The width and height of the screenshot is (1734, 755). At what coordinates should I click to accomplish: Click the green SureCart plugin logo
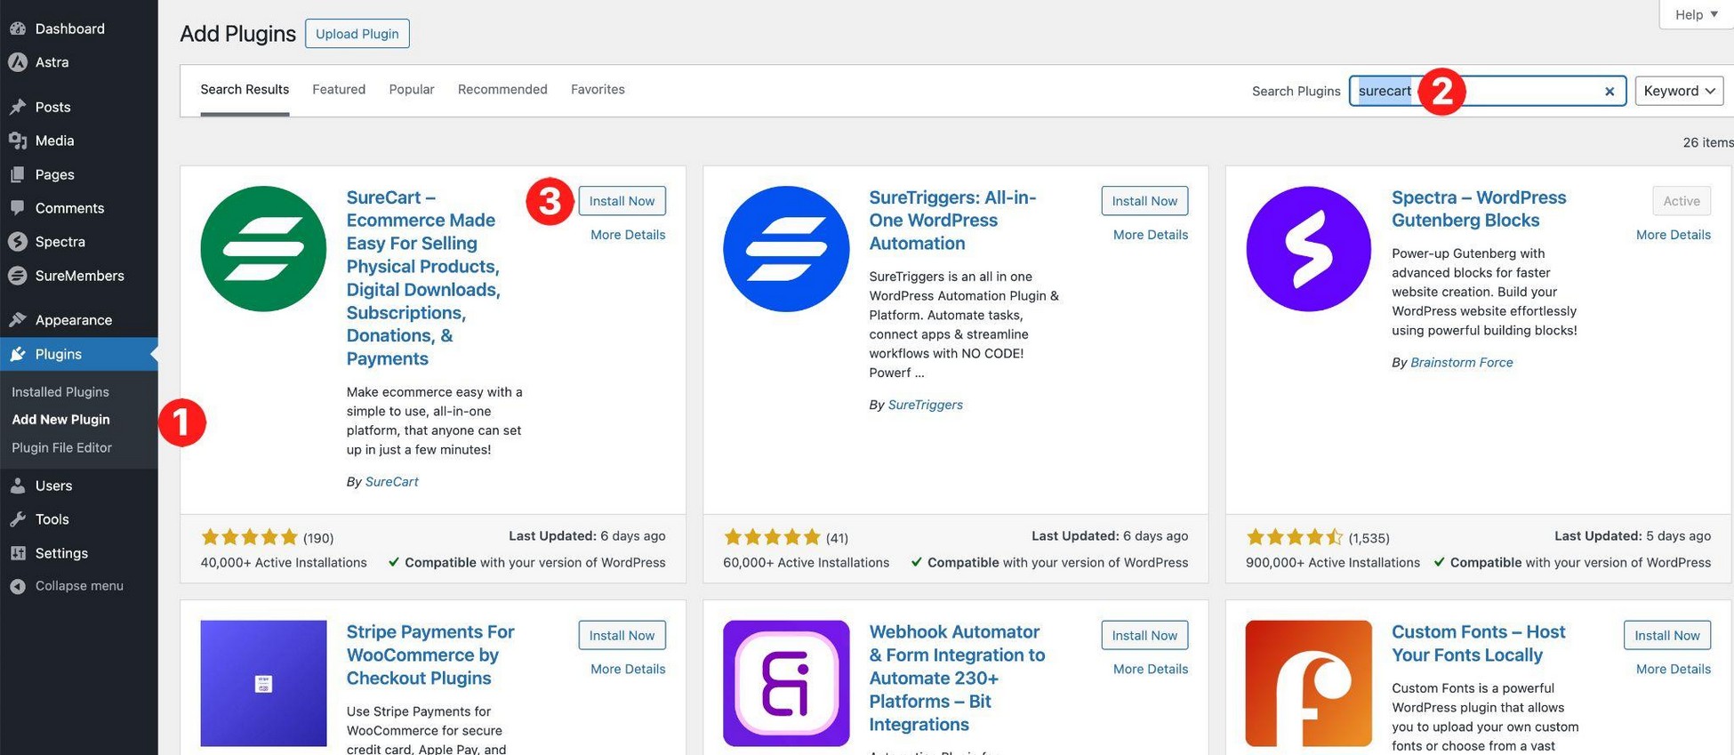263,249
